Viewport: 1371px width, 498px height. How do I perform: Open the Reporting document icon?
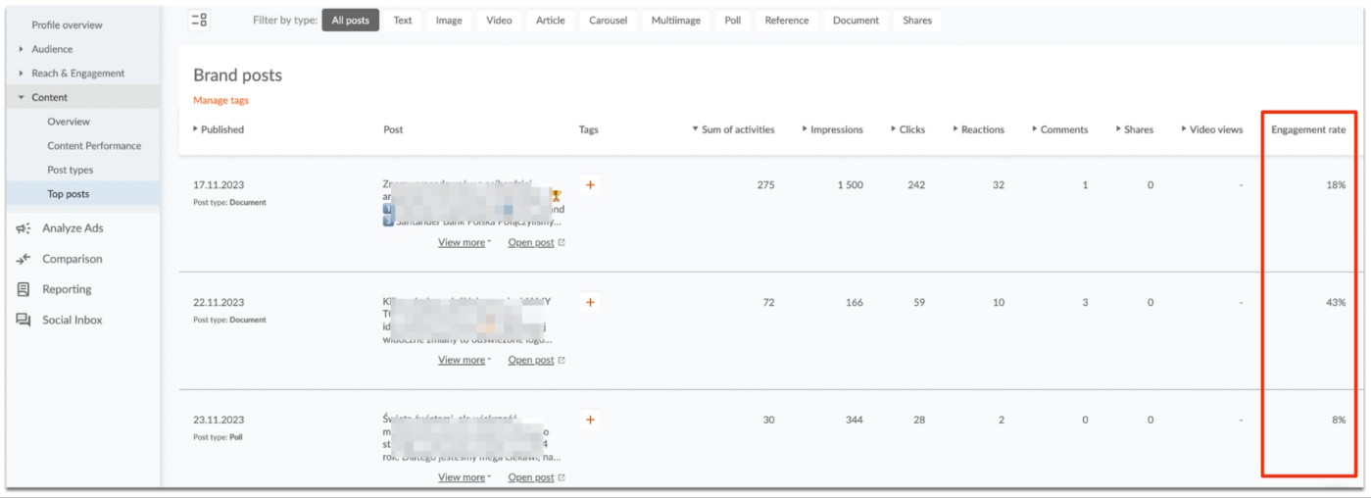[24, 289]
